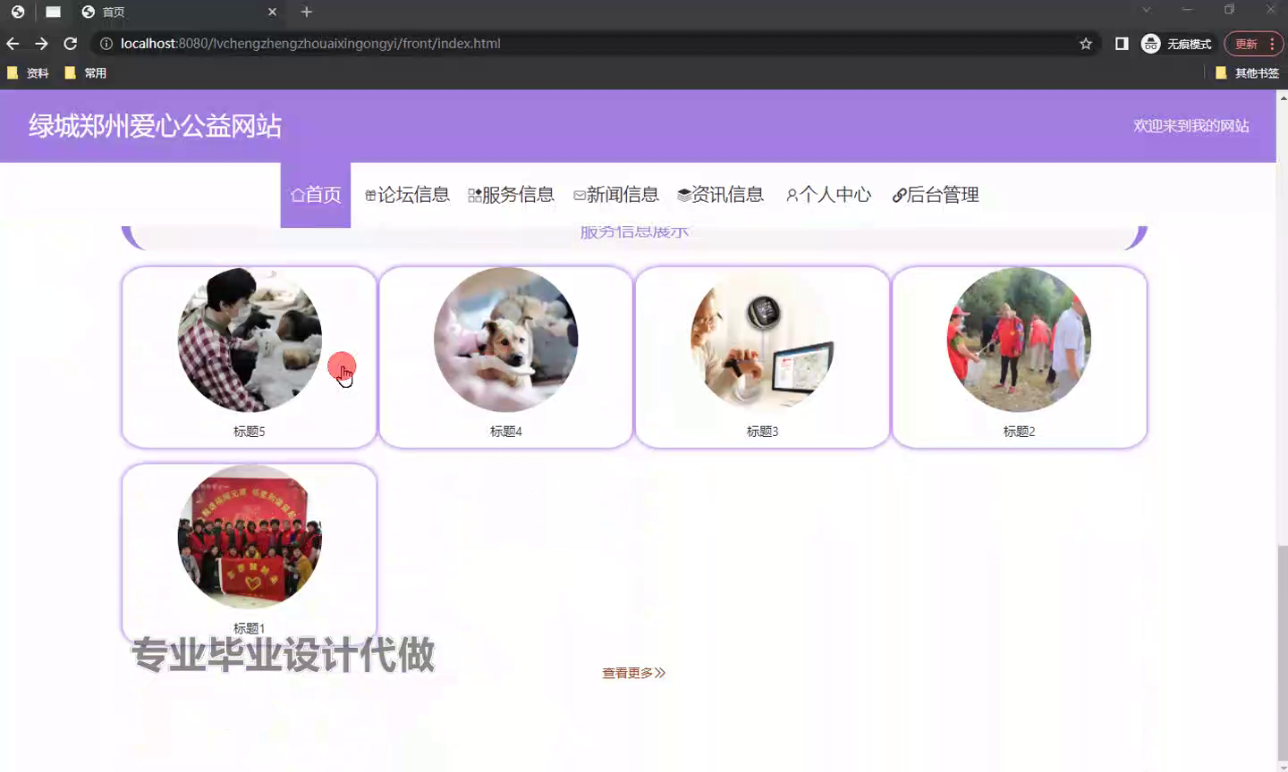Open the 标题5 service card image
Viewport: 1288px width, 772px height.
point(250,340)
